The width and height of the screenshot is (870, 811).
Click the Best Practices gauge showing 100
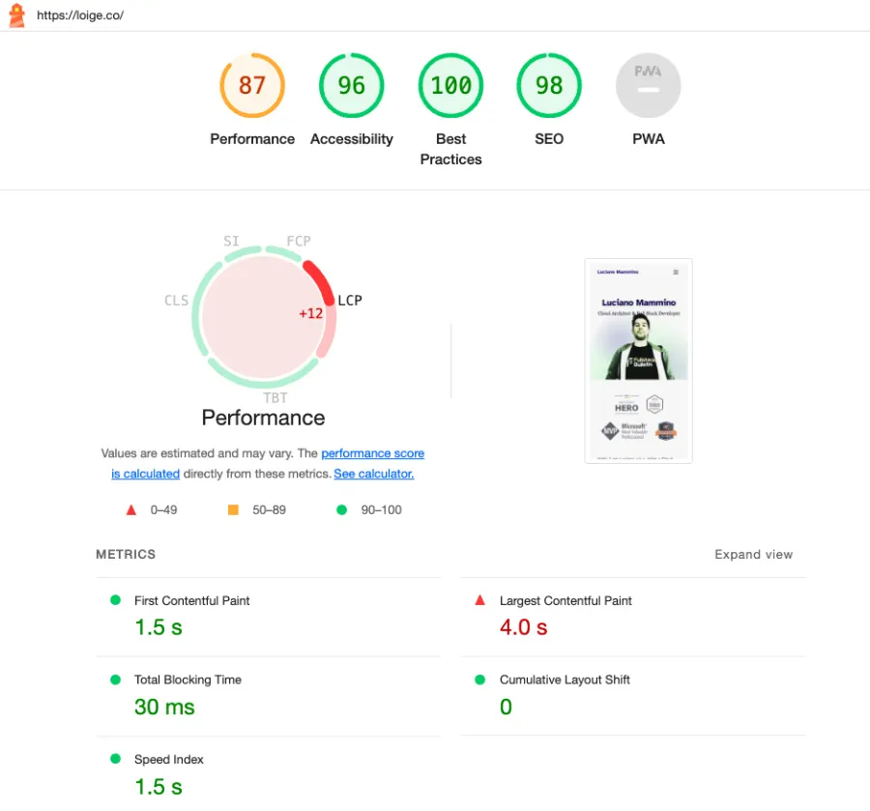[x=450, y=85]
